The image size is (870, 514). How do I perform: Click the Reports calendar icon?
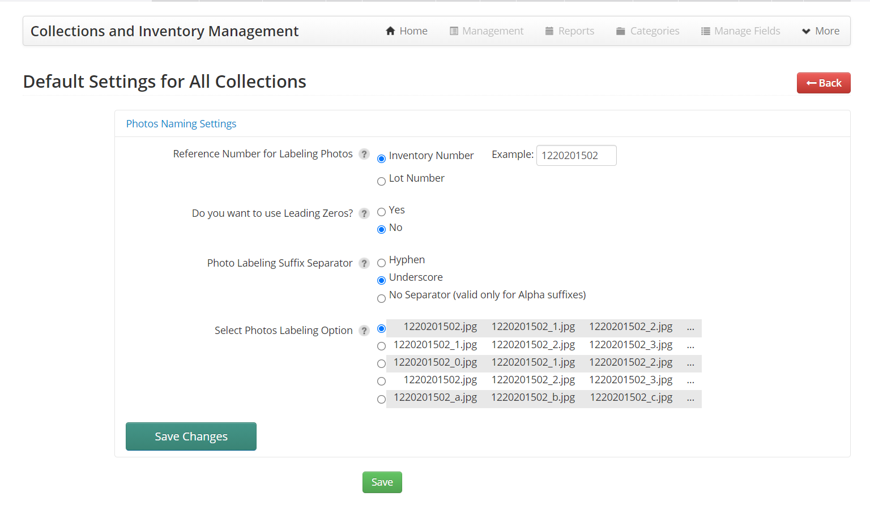pyautogui.click(x=549, y=31)
